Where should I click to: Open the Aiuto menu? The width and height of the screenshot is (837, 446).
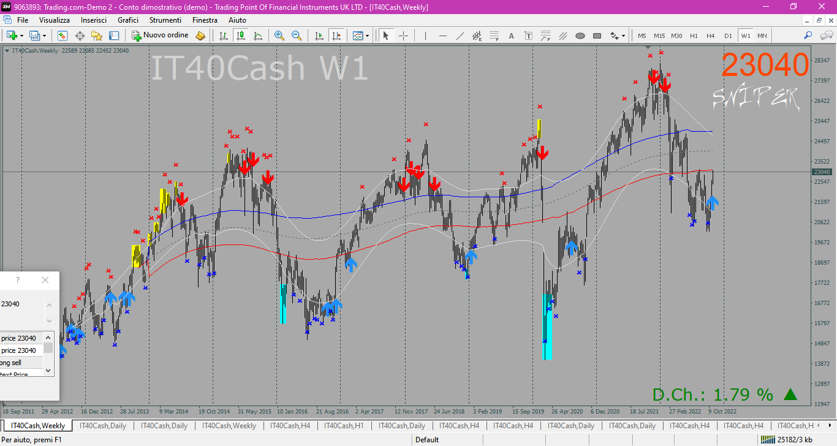pyautogui.click(x=237, y=20)
